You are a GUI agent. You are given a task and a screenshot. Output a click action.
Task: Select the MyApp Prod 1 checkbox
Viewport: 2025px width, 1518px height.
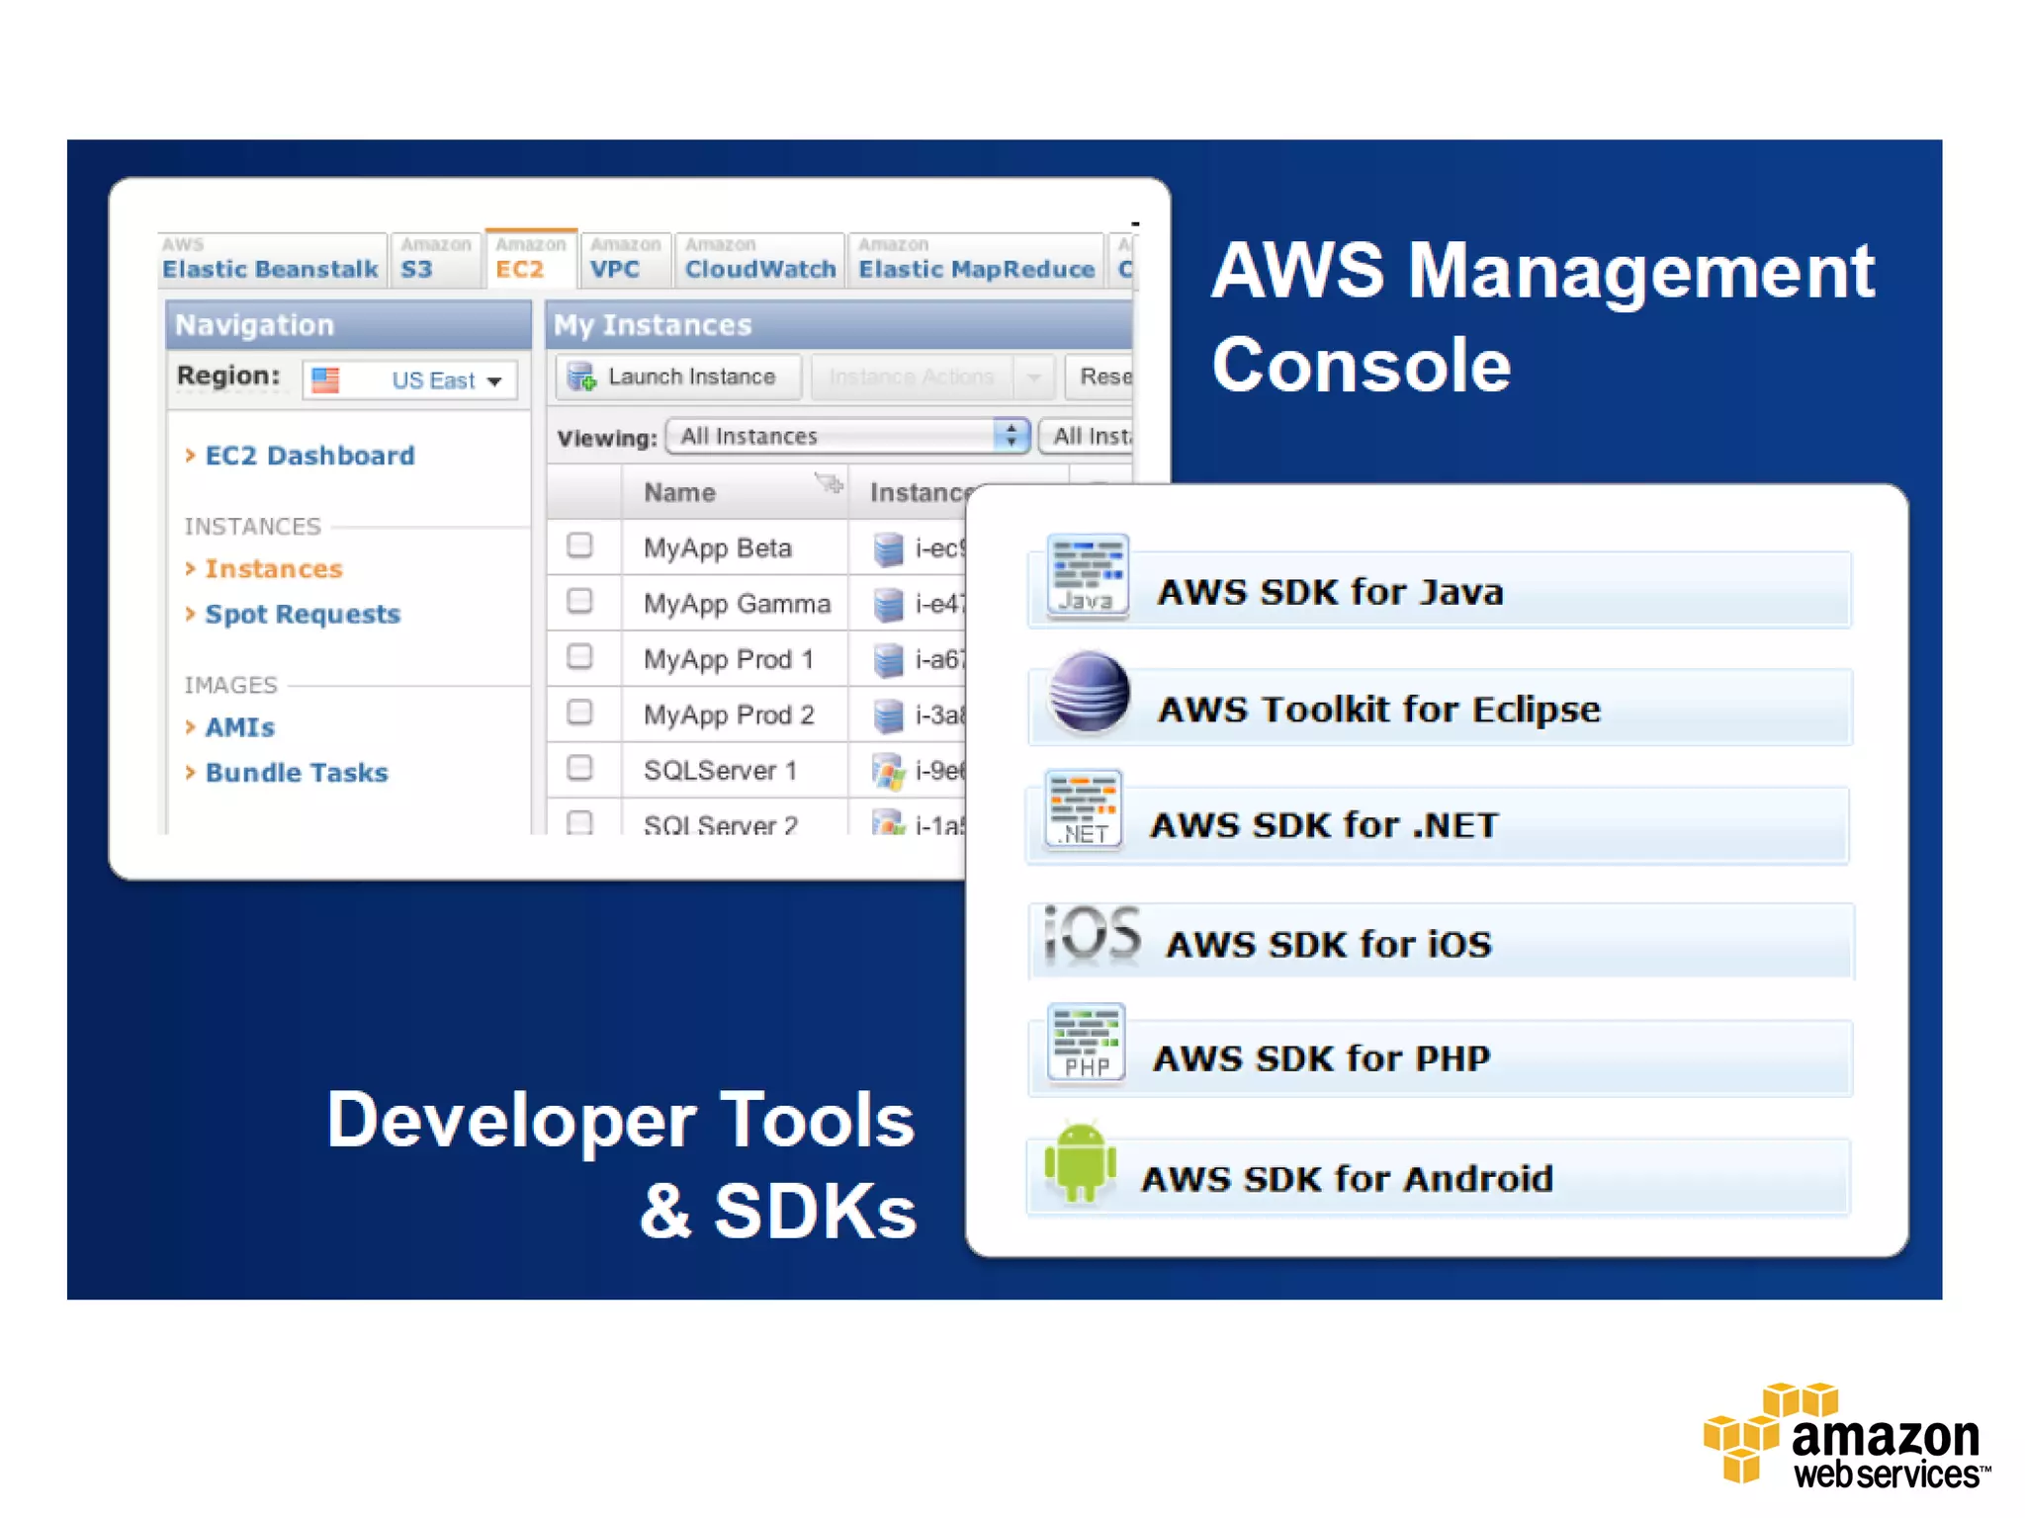click(580, 657)
